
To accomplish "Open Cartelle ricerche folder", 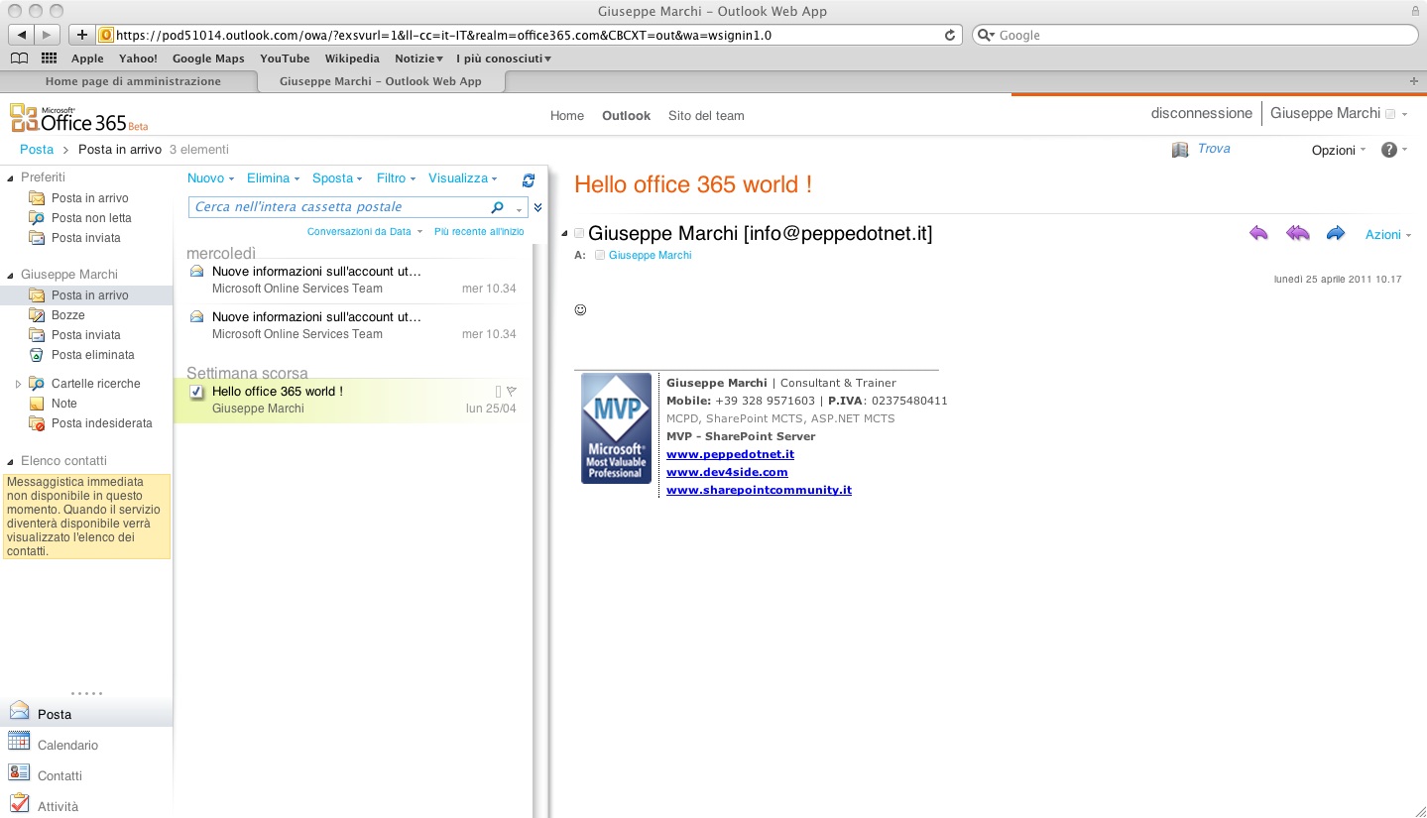I will click(96, 384).
